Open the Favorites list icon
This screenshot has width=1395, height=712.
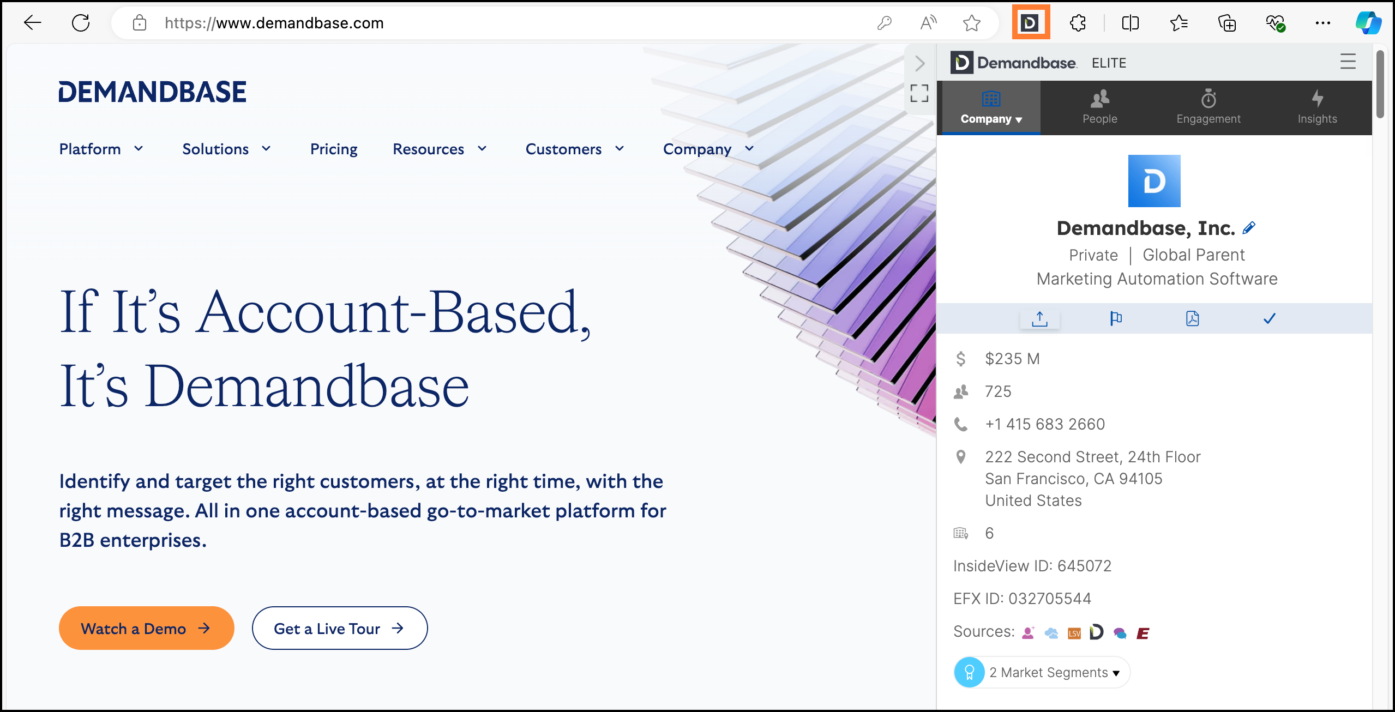[1178, 23]
